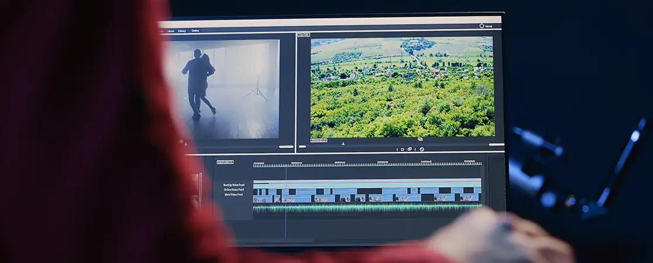The image size is (653, 263).
Task: Select the BackUp Video Feed track label
Action: click(x=233, y=185)
